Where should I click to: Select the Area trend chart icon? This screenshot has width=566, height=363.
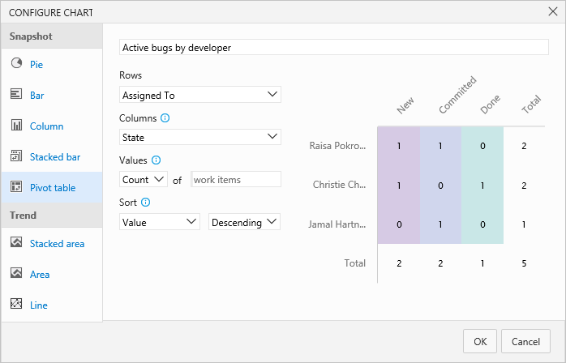15,274
